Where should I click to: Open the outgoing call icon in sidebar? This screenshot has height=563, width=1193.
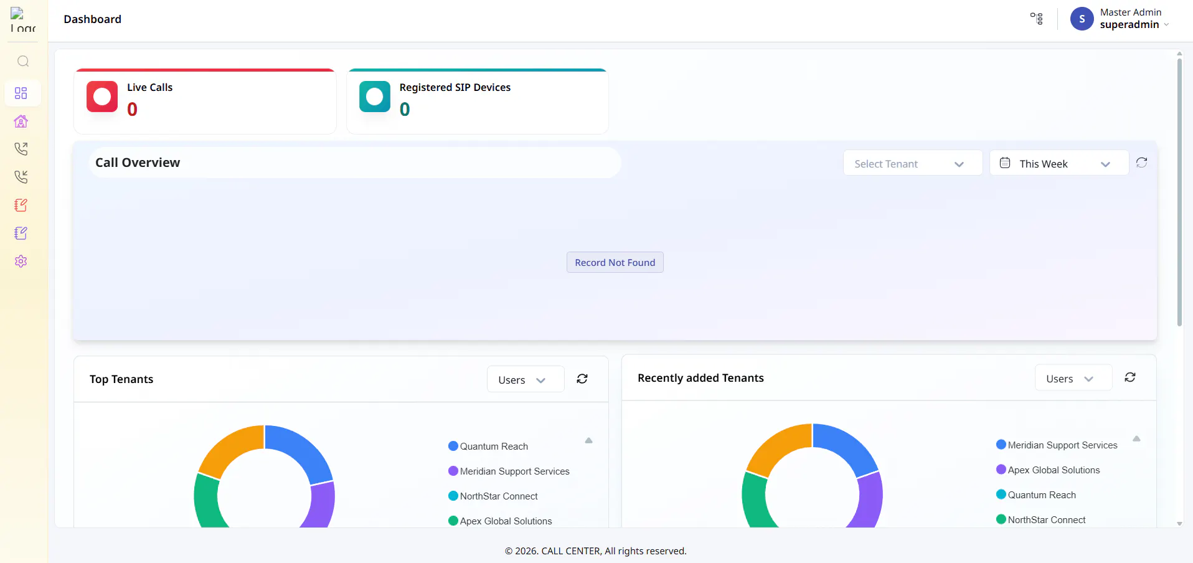21,149
